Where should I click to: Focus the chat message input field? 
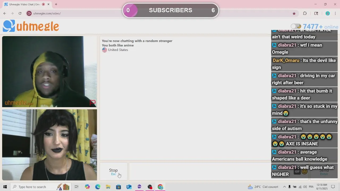pos(218,171)
